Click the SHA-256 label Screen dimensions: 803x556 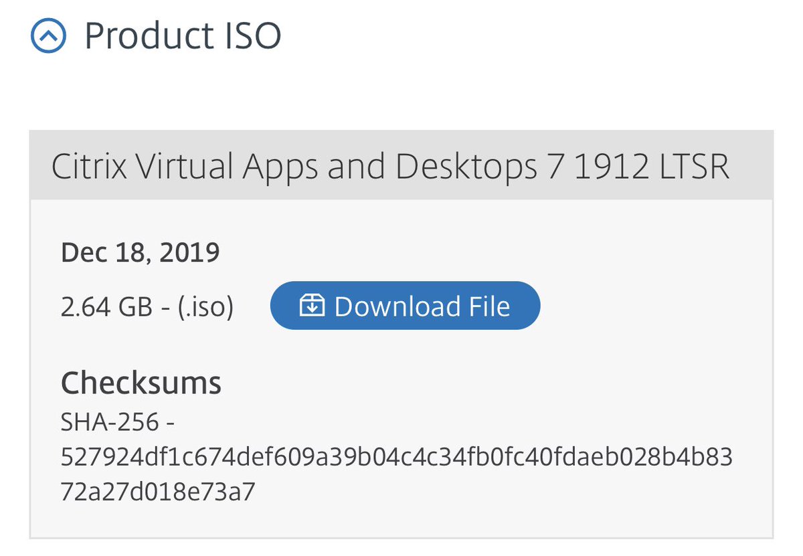pyautogui.click(x=118, y=422)
